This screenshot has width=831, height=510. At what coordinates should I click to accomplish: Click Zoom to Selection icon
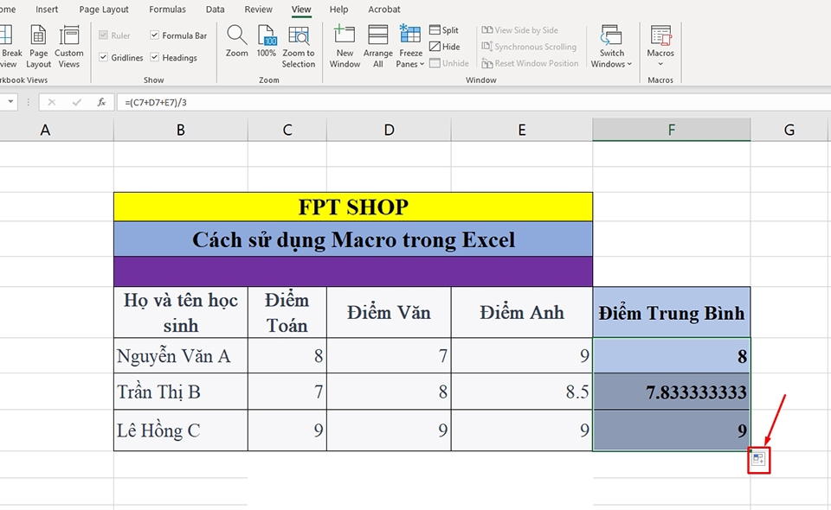299,35
